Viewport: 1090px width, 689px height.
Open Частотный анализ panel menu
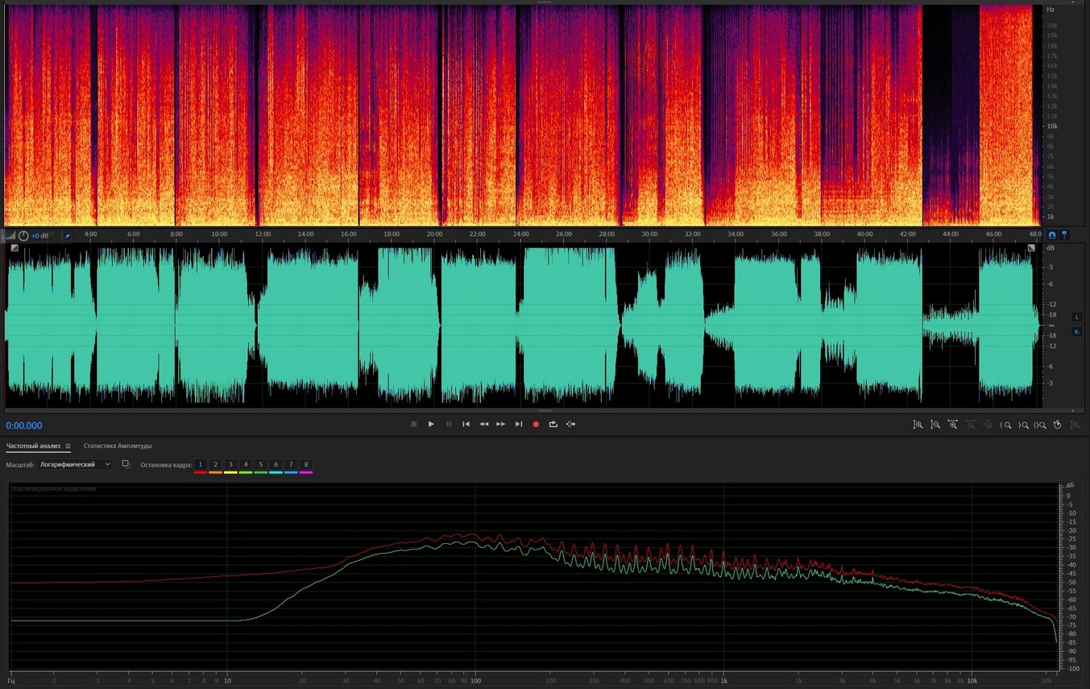click(x=68, y=446)
